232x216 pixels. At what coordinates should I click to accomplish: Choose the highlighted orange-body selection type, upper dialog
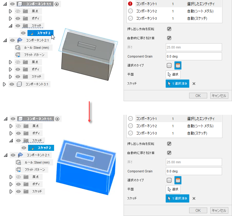tap(178, 65)
